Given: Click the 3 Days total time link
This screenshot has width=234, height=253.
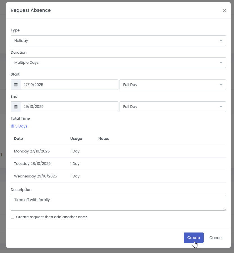Looking at the screenshot, I should (21, 126).
